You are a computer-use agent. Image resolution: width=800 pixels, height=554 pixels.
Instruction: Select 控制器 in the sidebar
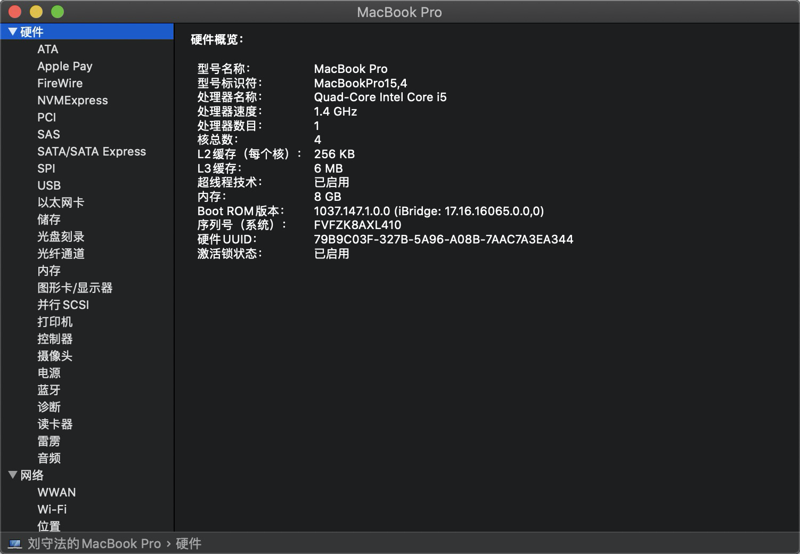click(x=55, y=339)
